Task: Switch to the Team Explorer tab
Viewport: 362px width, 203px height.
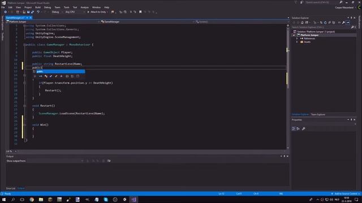Action: (318, 114)
